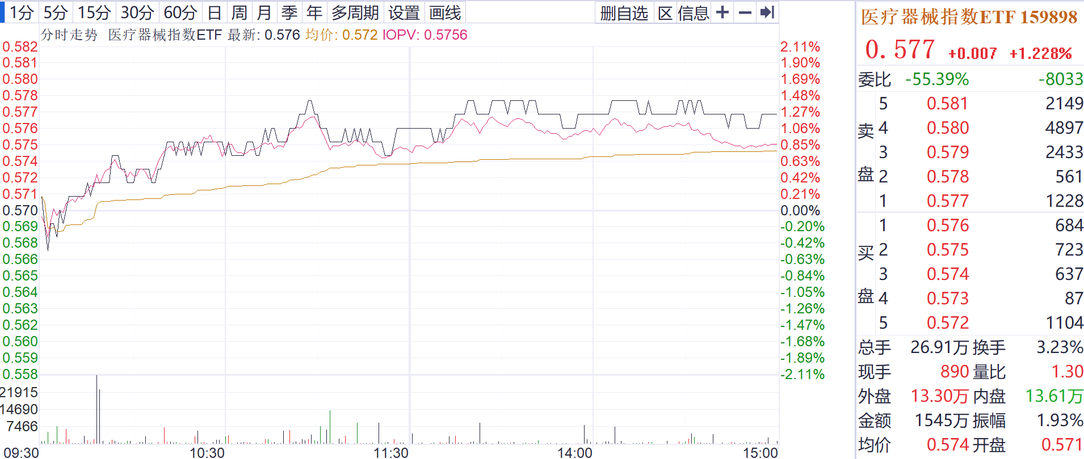Click the sell level 2 price 0.578
The width and height of the screenshot is (1084, 459).
[947, 176]
